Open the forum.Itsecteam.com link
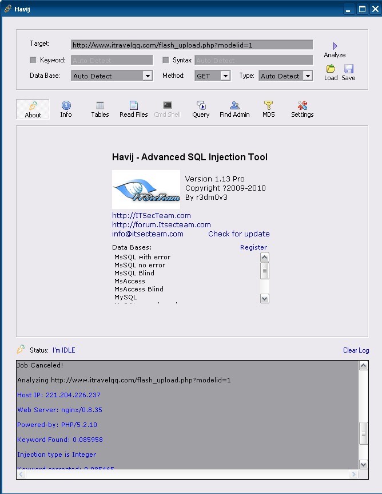 [x=161, y=224]
